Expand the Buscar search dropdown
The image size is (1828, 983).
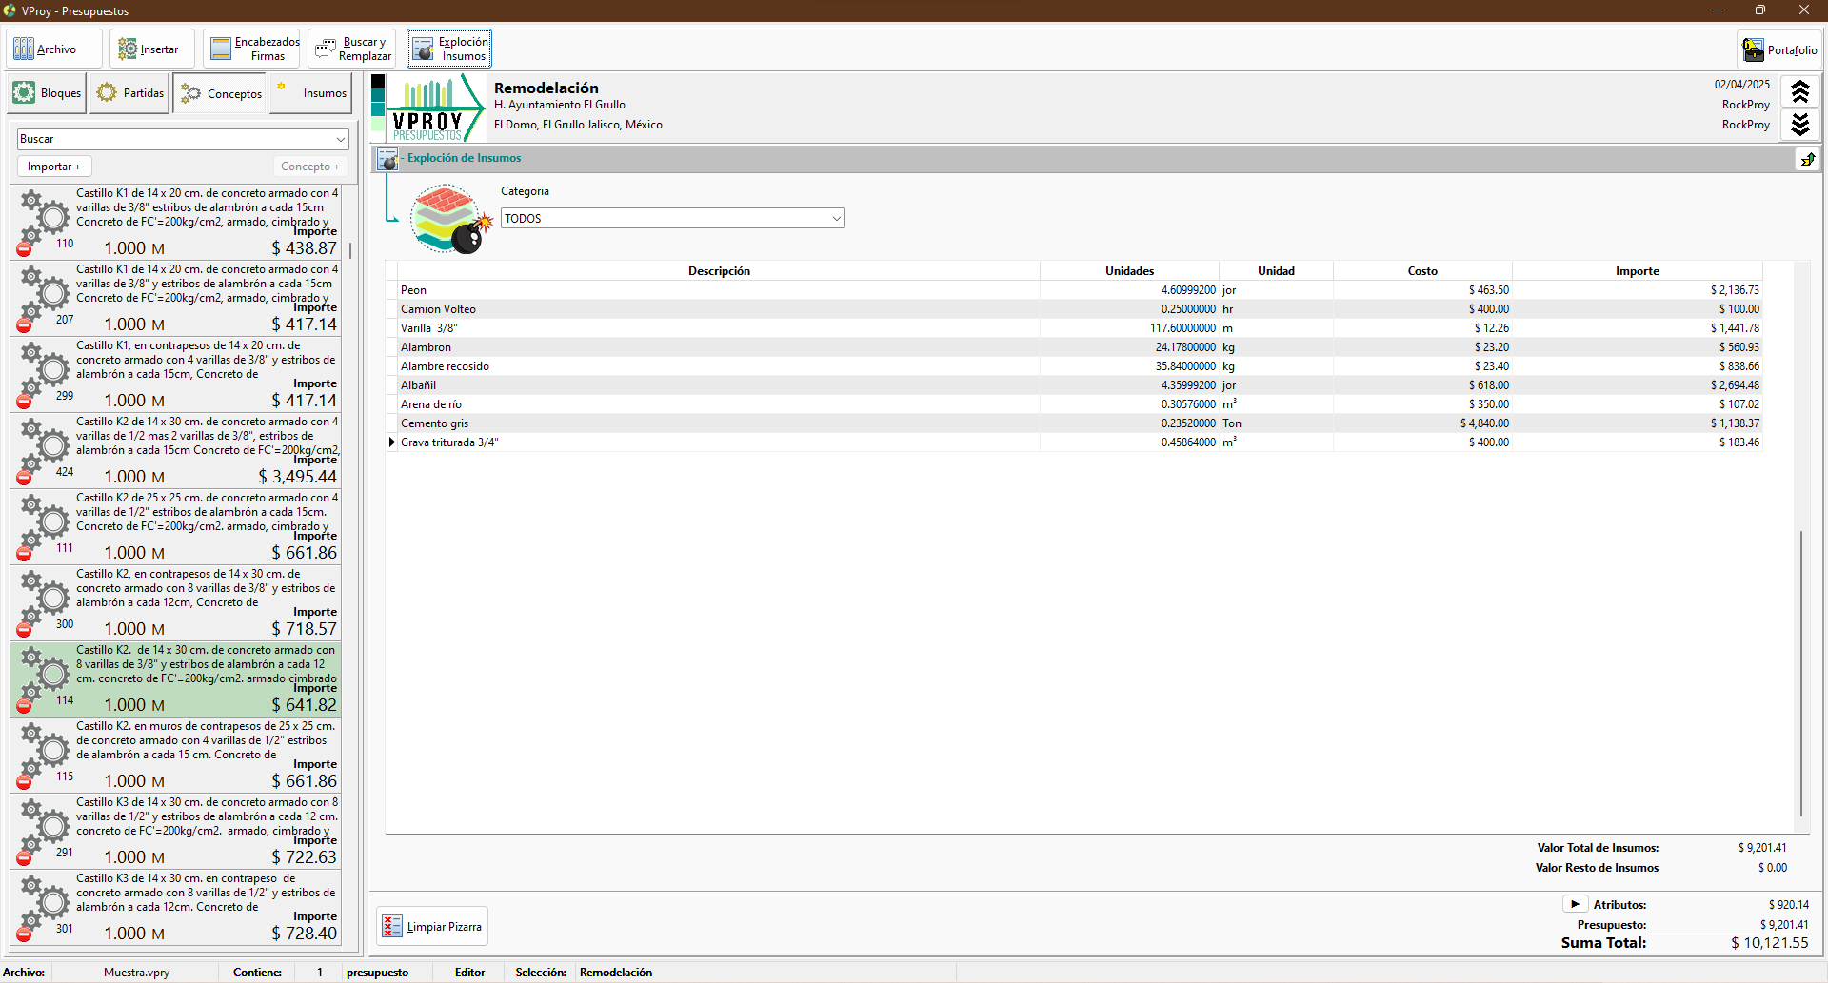340,140
